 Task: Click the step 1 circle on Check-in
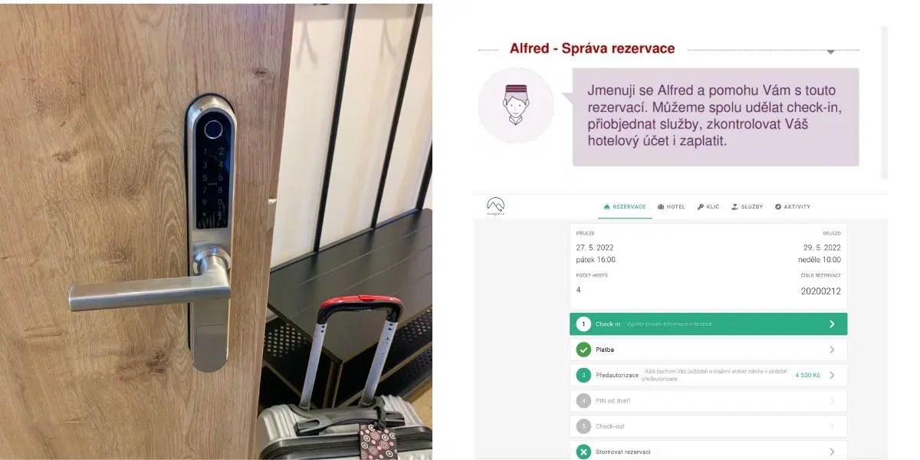coord(583,324)
